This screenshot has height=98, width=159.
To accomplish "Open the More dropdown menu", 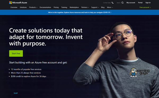I will (110, 7).
